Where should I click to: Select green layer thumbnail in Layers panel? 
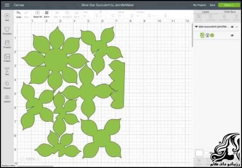coord(202,35)
